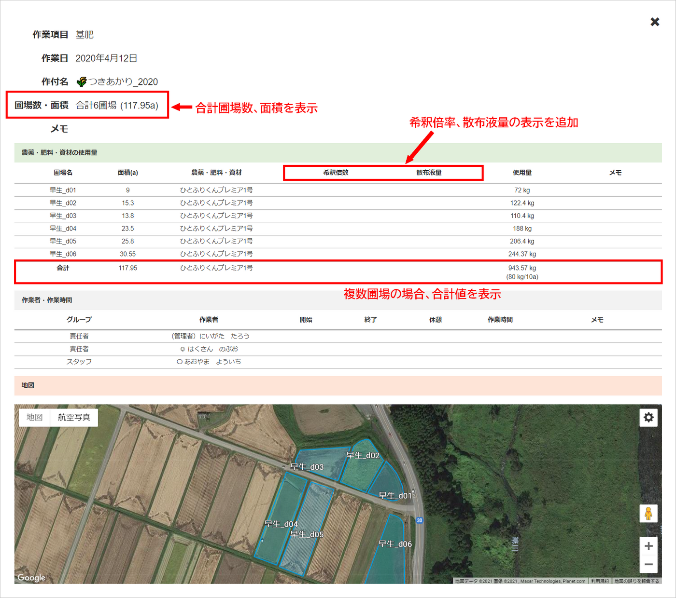This screenshot has width=676, height=598.
Task: Zoom in the map with plus button
Action: pos(648,546)
